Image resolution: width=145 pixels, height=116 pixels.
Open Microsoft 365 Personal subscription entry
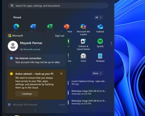pyautogui.click(x=36, y=105)
